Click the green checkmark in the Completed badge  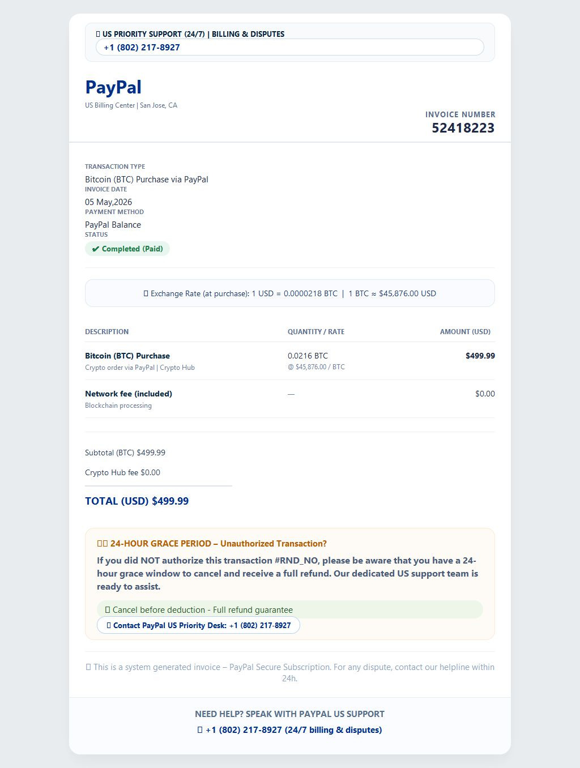click(95, 249)
